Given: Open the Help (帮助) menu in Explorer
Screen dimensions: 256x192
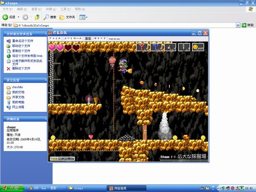Looking at the screenshot, I should point(80,9).
